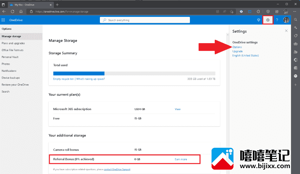
Task: Open Device backups option
Action: (x=11, y=78)
